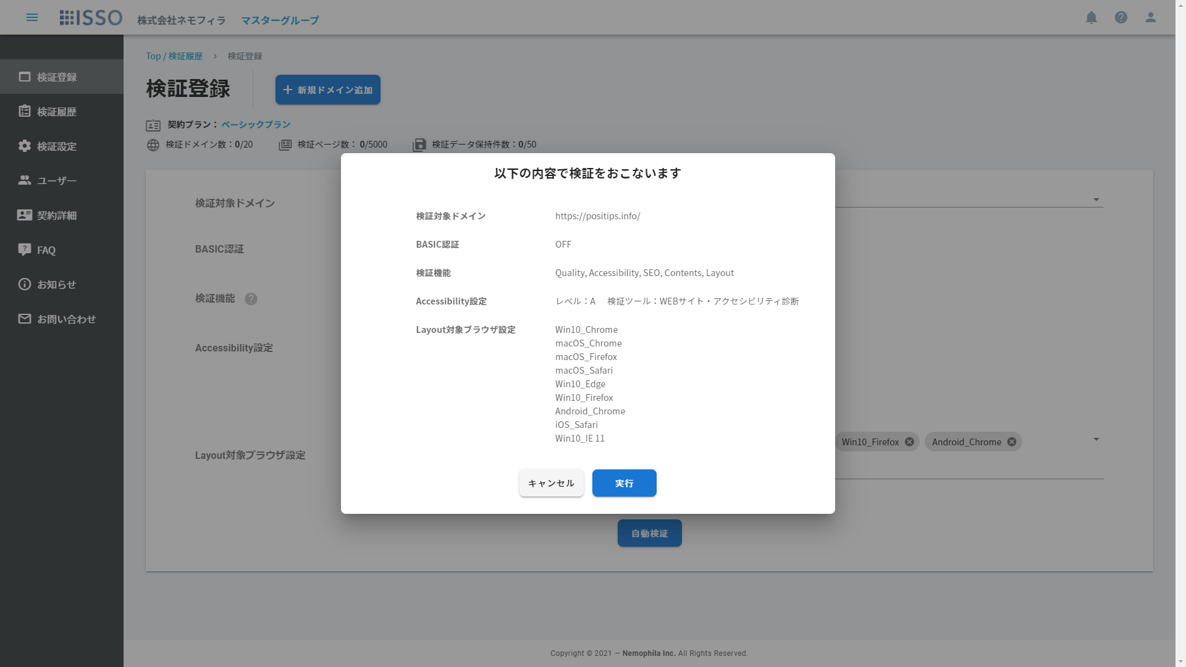This screenshot has height=667, width=1186.
Task: Click the 株式会社ネモフィラ company name
Action: pyautogui.click(x=182, y=20)
